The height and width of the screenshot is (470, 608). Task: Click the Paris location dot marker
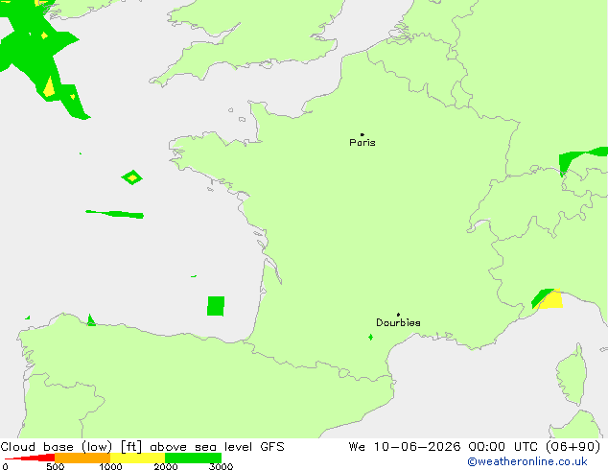362,134
